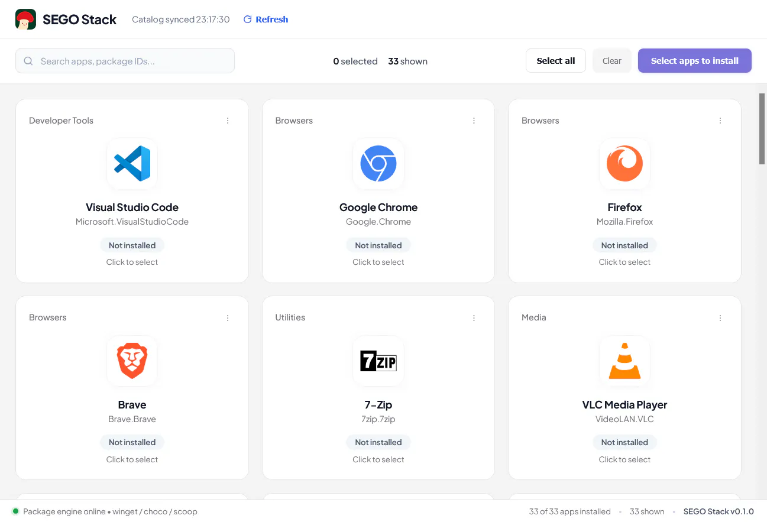Screen dimensions: 767x522
Task: Click Browsers label on Google Chrome card
Action: pyautogui.click(x=294, y=121)
